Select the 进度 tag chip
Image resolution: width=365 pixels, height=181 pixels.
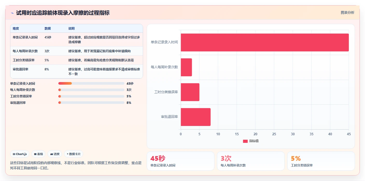(x=55, y=154)
